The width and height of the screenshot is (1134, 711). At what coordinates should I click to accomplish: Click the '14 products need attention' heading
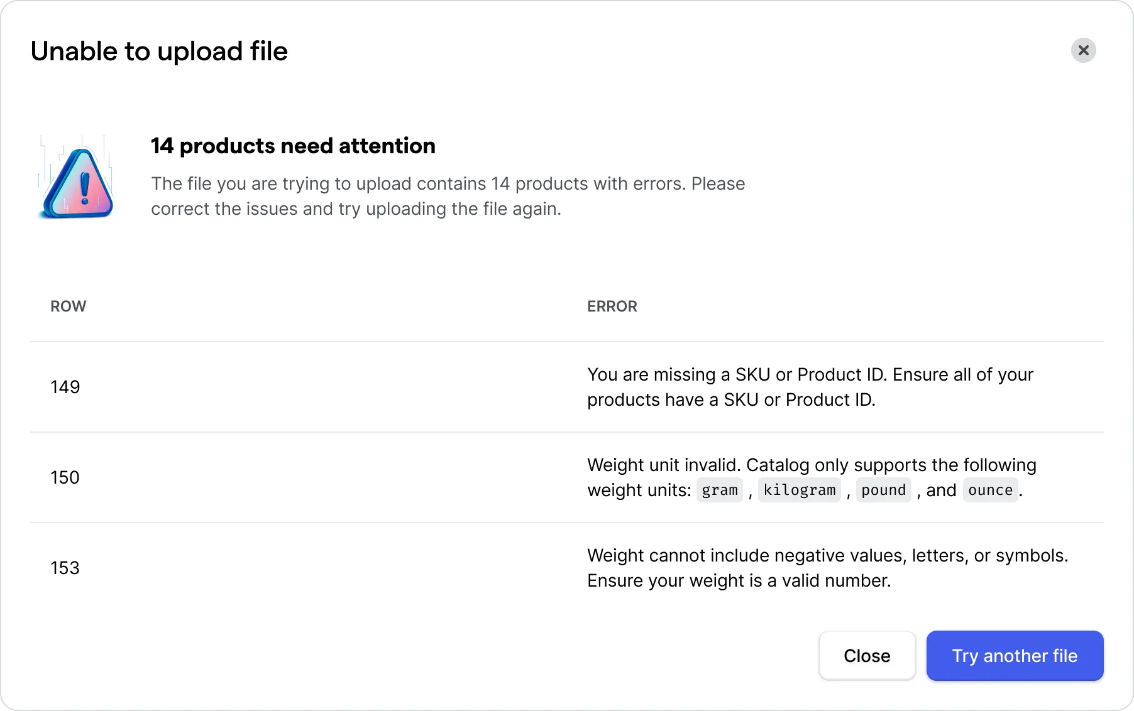293,146
